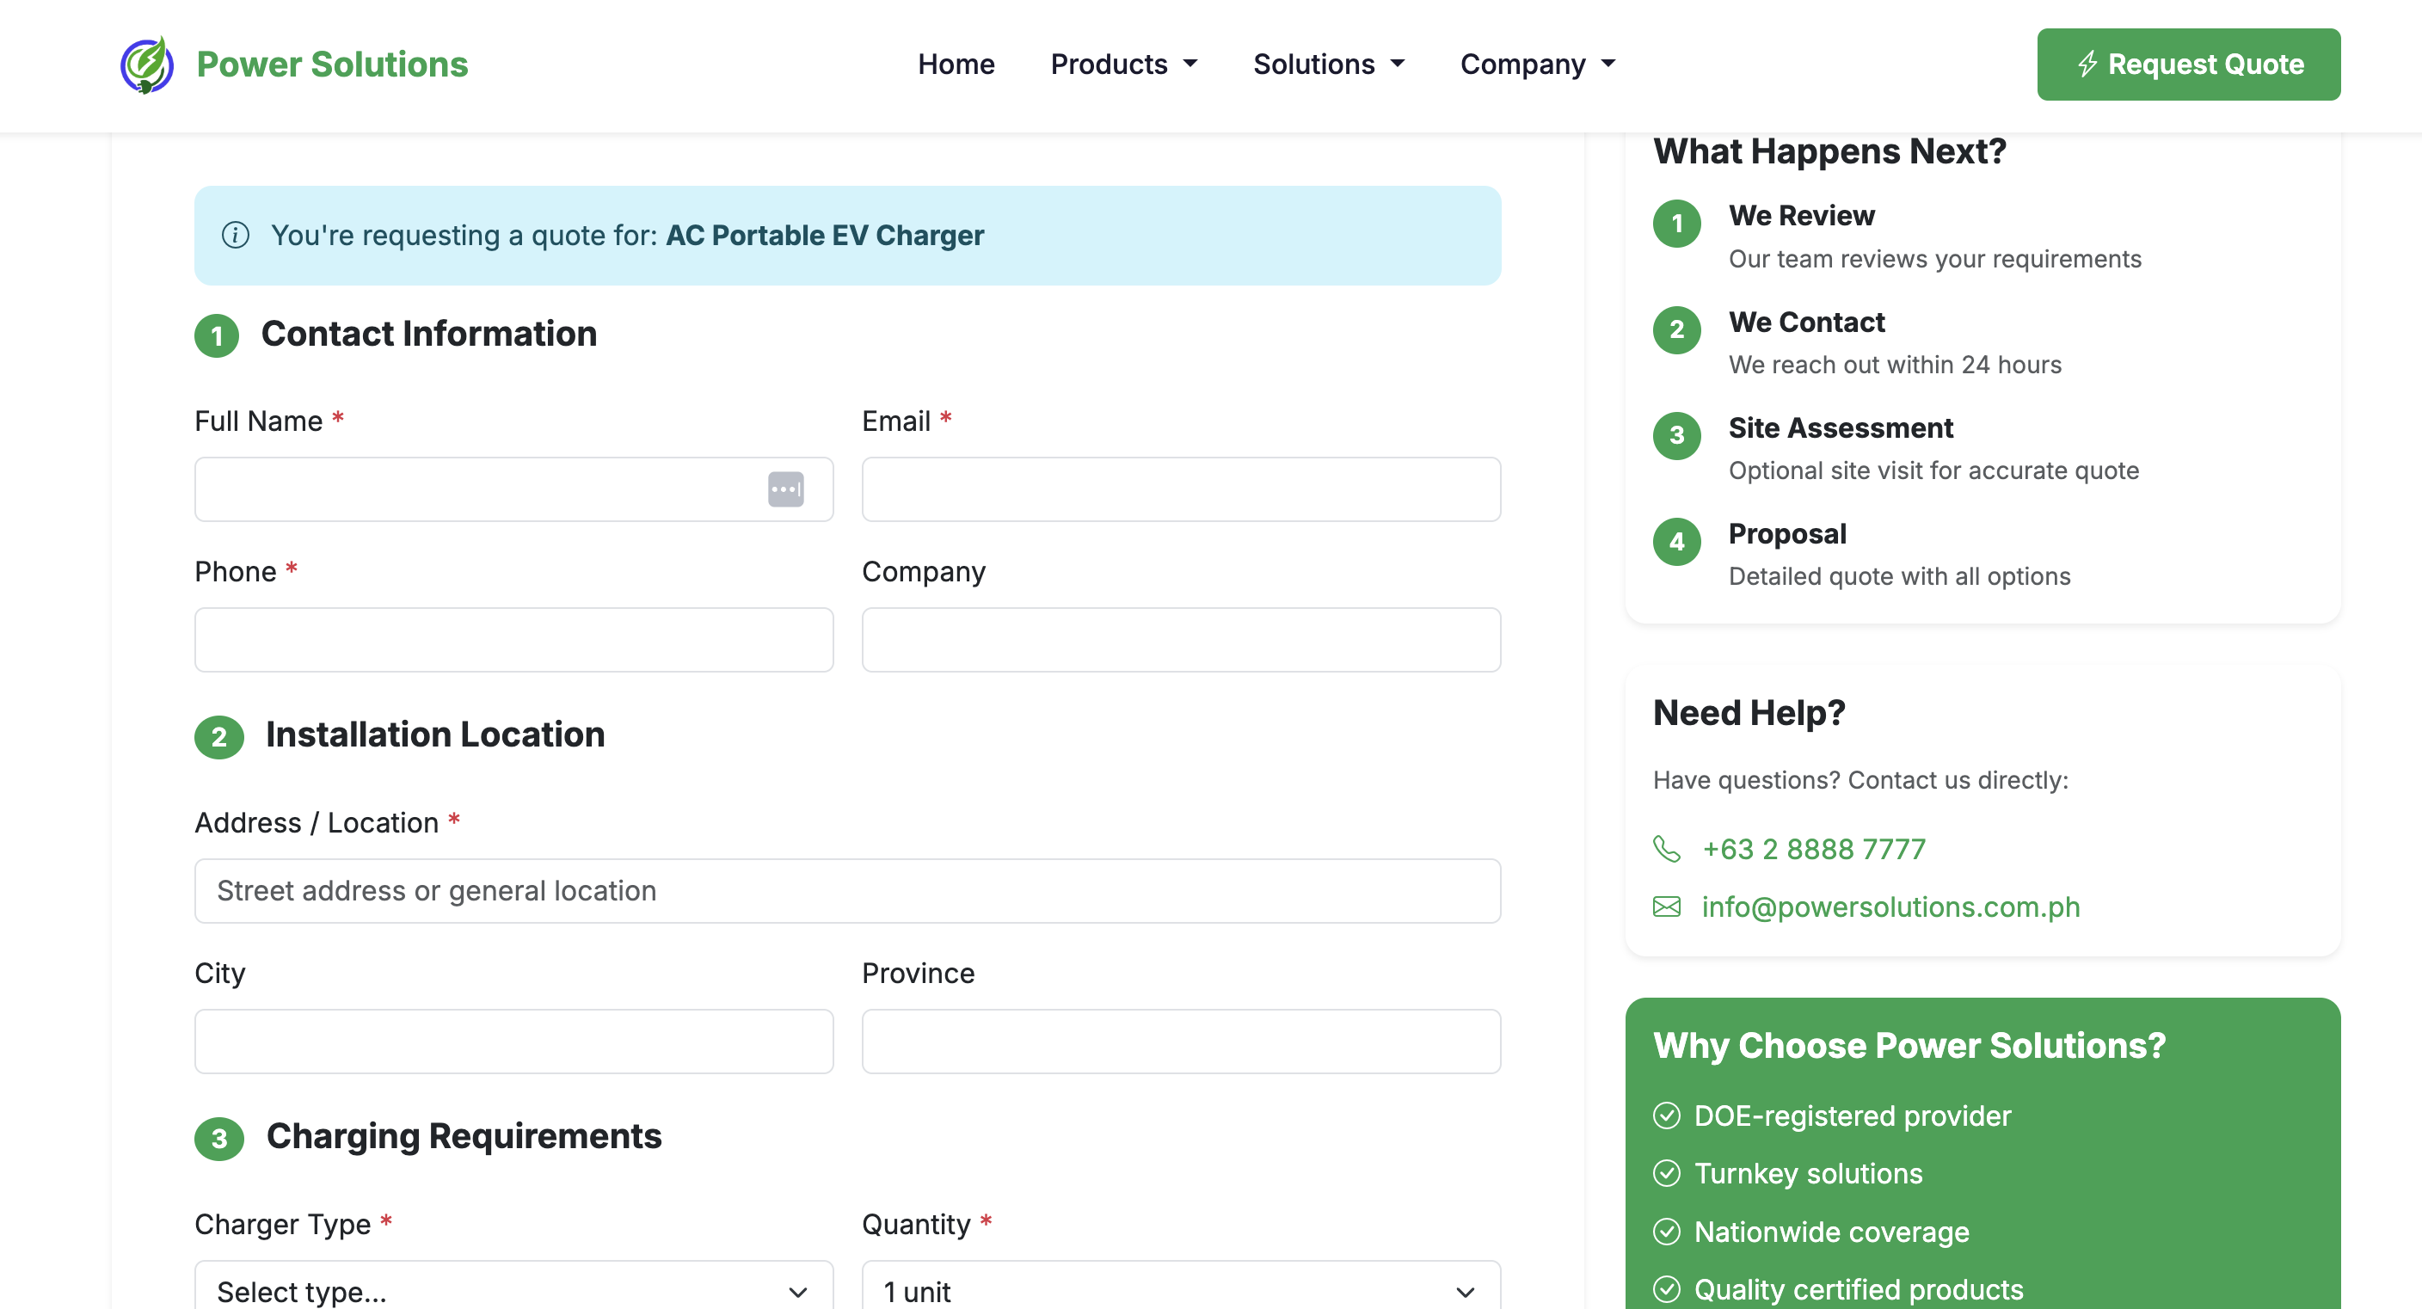Click the phone icon under Need Help
2422x1309 pixels.
(x=1666, y=849)
